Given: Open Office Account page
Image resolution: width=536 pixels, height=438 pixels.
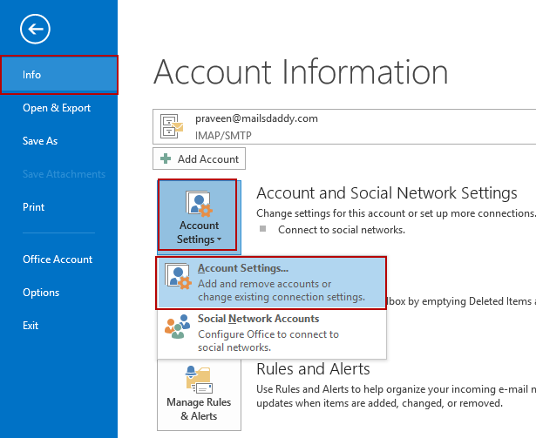Looking at the screenshot, I should [x=58, y=259].
